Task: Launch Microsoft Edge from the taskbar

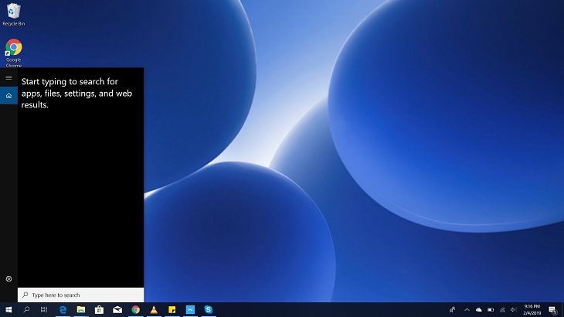Action: click(63, 310)
